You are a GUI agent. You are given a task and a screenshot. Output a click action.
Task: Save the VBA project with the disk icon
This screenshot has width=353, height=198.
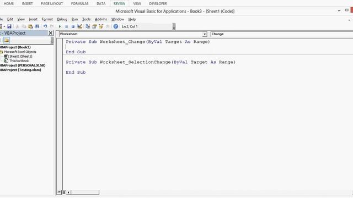(x=9, y=26)
